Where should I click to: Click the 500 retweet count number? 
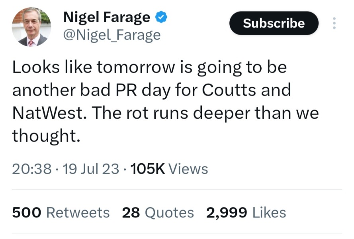[27, 212]
